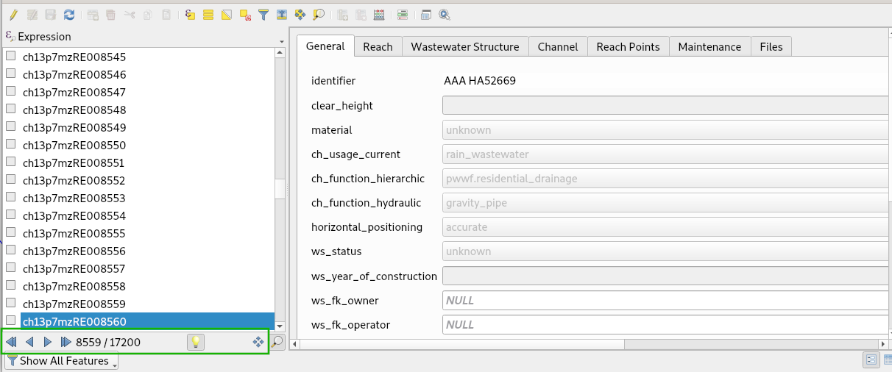
Task: Toggle highlight current feature lightbulb
Action: tap(195, 342)
